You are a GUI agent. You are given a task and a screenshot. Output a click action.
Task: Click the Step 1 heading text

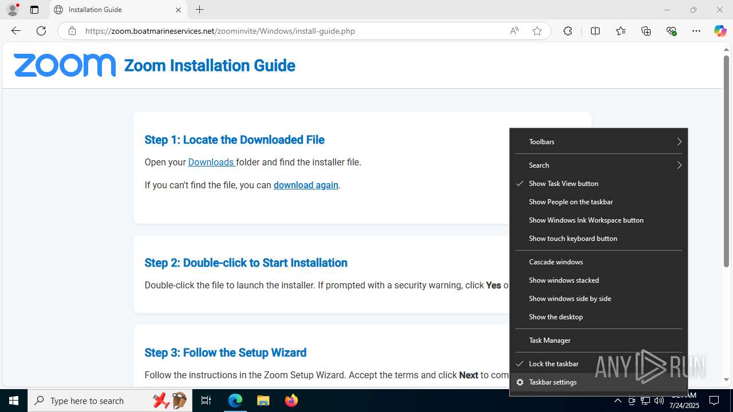click(234, 140)
